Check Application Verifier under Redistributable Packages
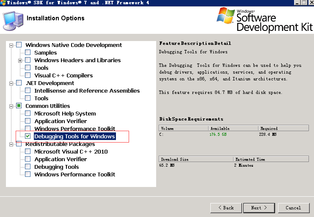This screenshot has height=217, width=314. [x=28, y=159]
